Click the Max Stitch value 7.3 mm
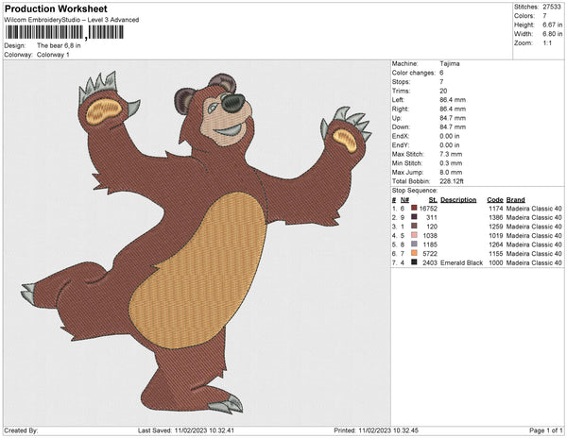This screenshot has width=567, height=438. pos(451,154)
